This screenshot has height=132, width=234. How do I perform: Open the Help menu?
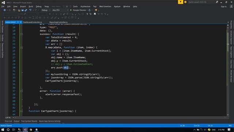135,7
